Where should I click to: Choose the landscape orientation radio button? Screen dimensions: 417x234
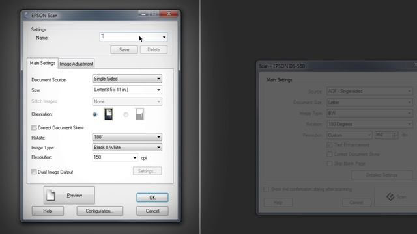click(126, 114)
